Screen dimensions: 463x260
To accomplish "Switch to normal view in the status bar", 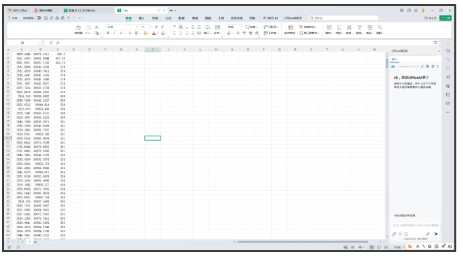I will [x=372, y=247].
